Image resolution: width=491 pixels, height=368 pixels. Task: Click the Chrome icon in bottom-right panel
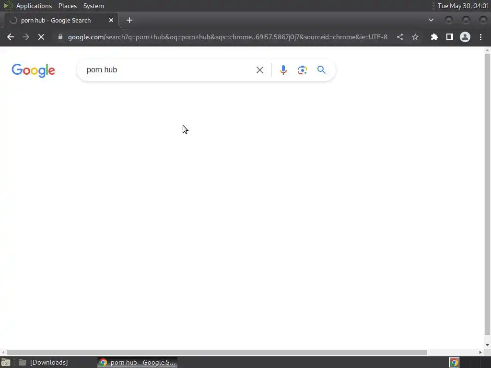tap(454, 362)
